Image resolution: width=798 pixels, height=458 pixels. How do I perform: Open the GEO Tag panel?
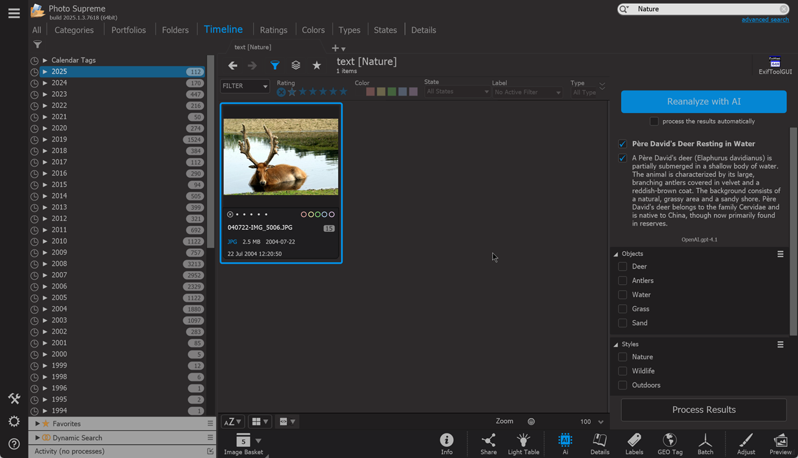[x=670, y=444]
